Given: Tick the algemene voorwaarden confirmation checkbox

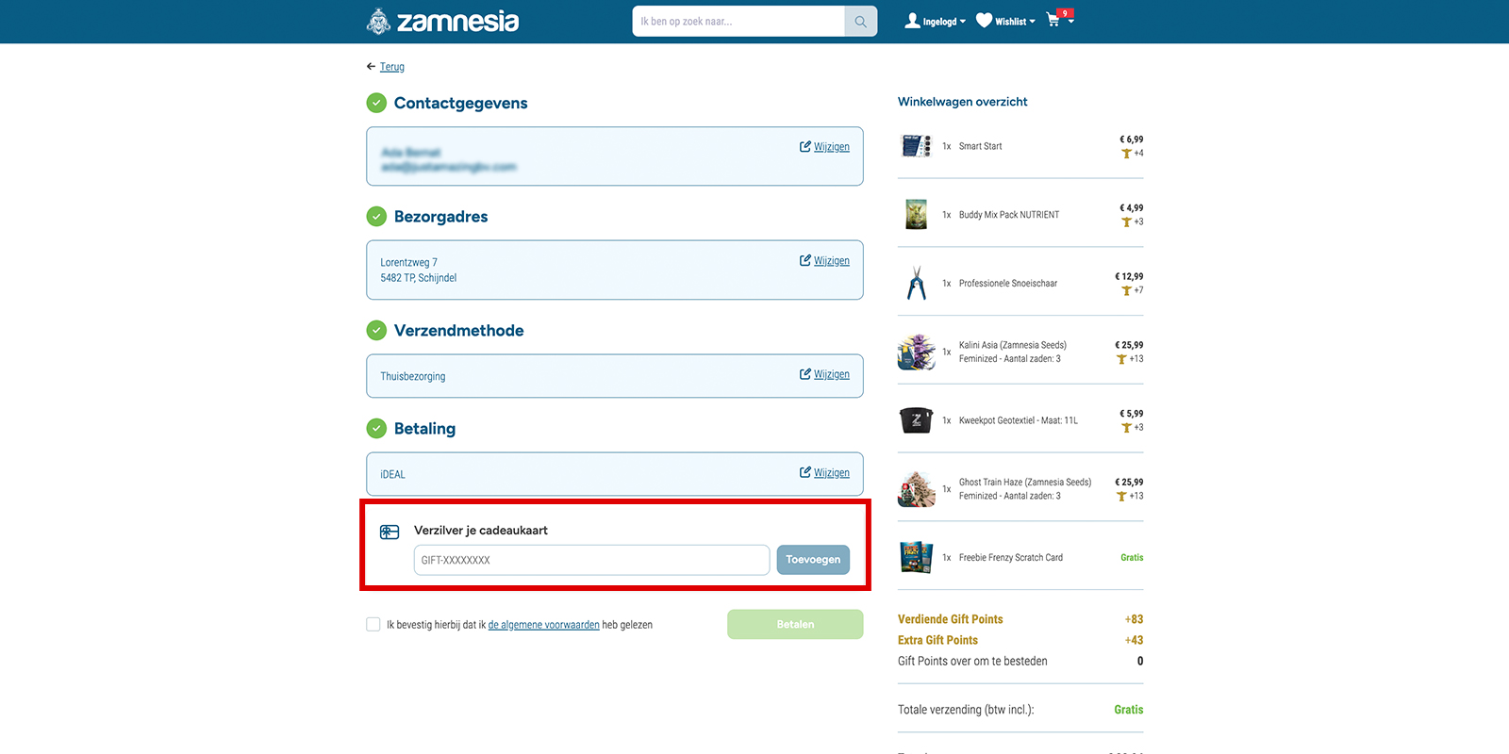Looking at the screenshot, I should pos(373,625).
